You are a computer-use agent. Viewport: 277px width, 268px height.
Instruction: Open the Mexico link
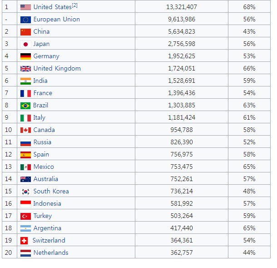tap(44, 167)
